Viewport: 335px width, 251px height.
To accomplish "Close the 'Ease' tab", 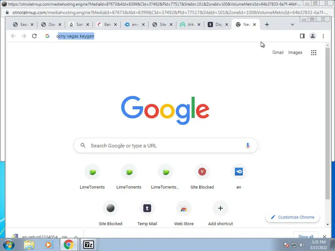I will [32, 25].
